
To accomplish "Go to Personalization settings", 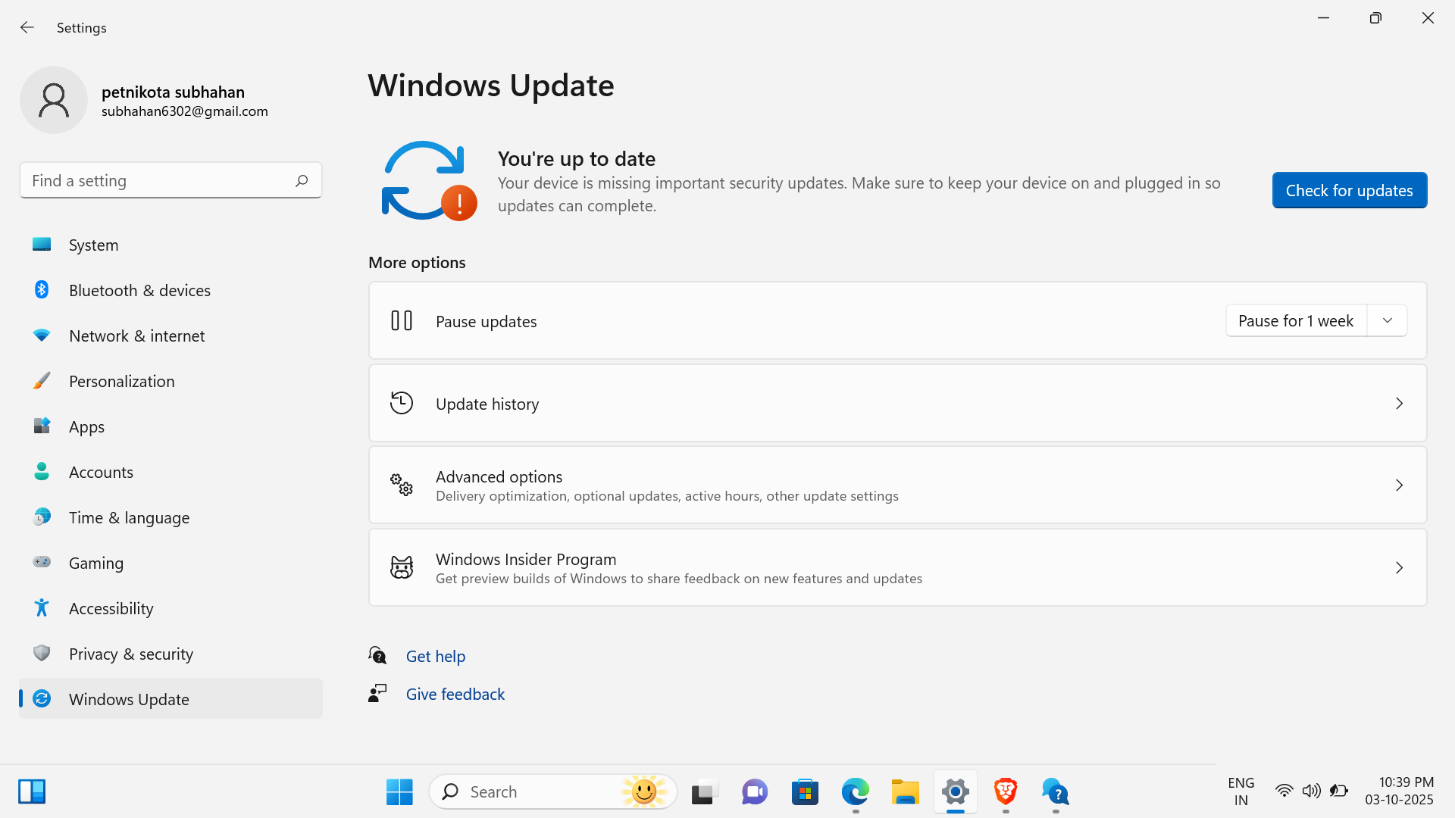I will pyautogui.click(x=121, y=381).
